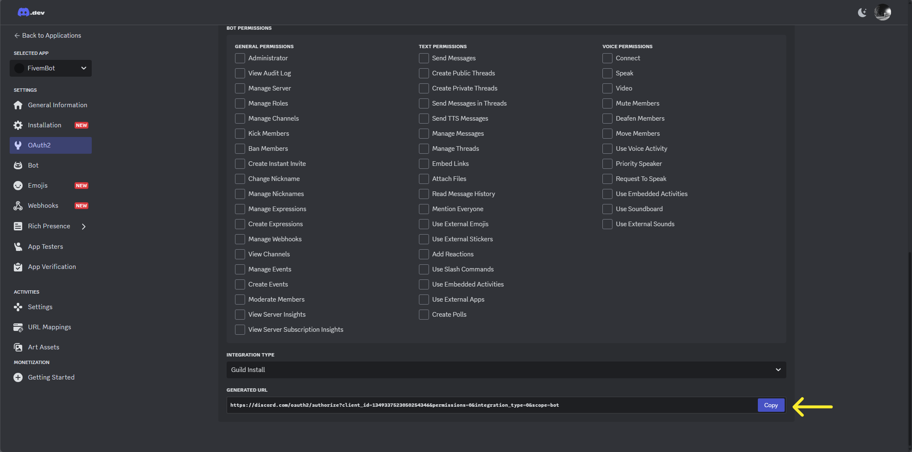Open Emojis via the smiley icon
This screenshot has width=912, height=452.
(x=18, y=185)
